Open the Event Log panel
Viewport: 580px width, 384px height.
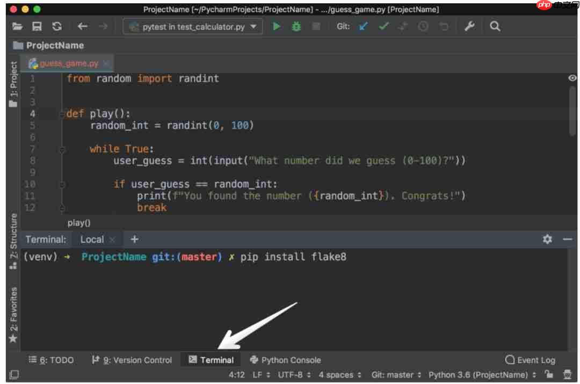[x=530, y=360]
